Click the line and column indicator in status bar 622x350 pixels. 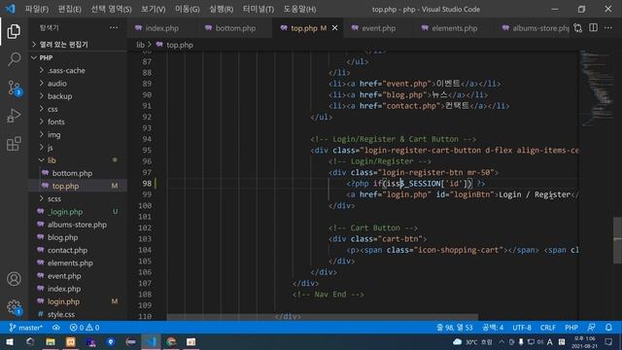[455, 328]
